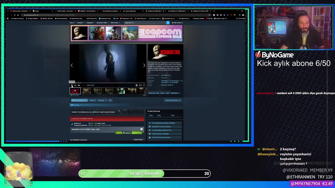335x188 pixels.
Task: Open the Oynamanın Yolları menu
Action: point(103,23)
